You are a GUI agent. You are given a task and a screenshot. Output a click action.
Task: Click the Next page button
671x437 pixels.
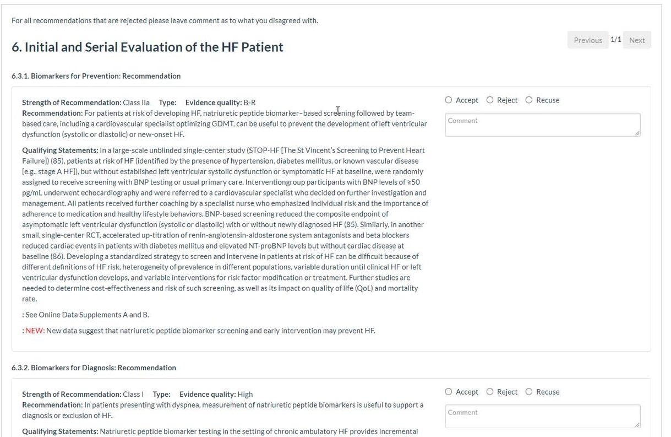637,40
